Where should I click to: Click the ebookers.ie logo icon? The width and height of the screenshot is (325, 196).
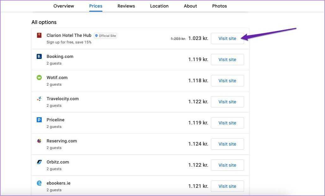(x=39, y=183)
